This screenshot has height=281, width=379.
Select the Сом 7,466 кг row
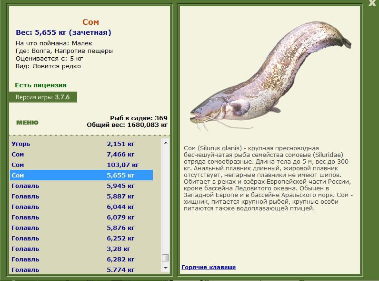[81, 154]
